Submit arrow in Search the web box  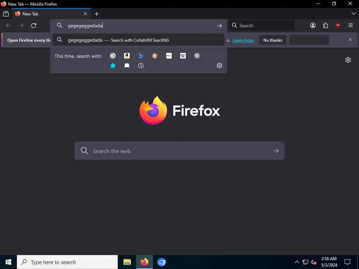276,151
